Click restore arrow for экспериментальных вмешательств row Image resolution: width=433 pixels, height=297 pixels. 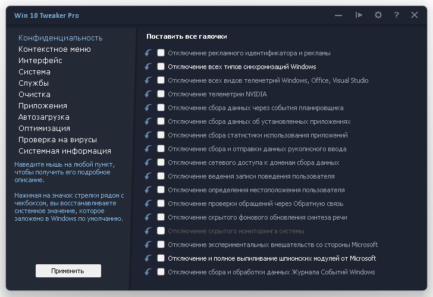148,245
